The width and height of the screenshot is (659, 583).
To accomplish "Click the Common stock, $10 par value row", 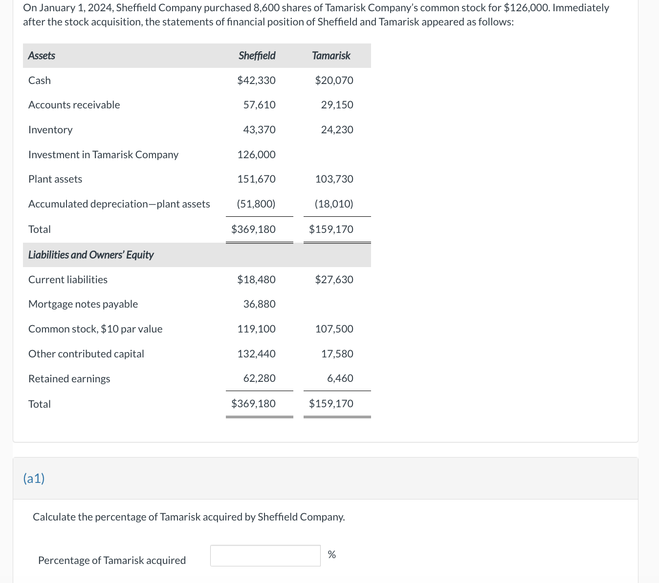I will [x=95, y=329].
